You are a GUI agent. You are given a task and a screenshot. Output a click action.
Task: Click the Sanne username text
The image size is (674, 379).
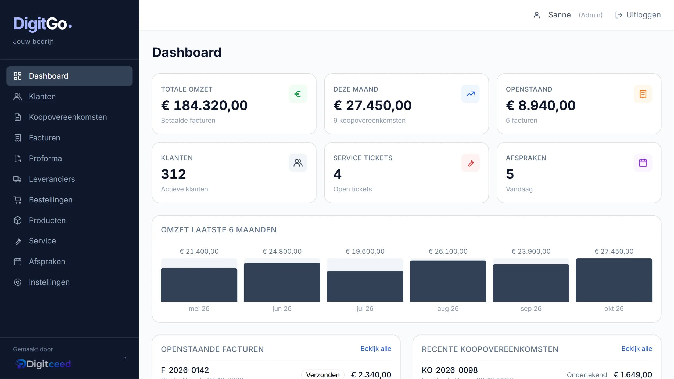[559, 15]
